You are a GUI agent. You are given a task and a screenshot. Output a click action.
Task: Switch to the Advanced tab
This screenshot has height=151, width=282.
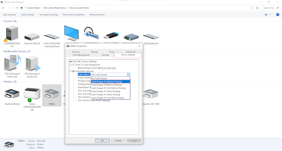point(130,52)
